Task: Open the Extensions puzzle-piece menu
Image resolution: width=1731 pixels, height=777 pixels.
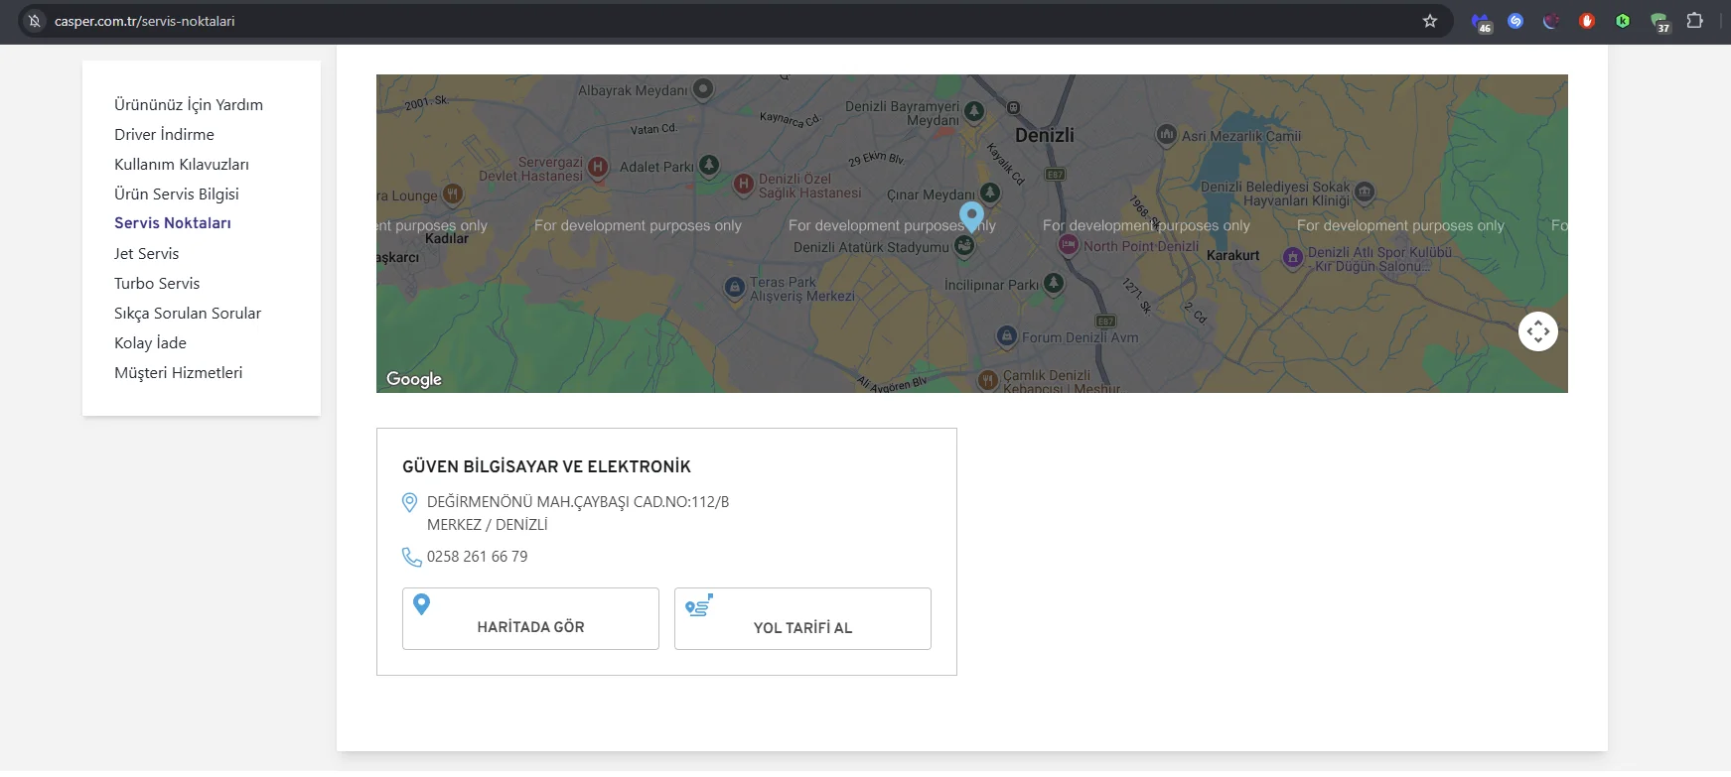Action: tap(1695, 21)
